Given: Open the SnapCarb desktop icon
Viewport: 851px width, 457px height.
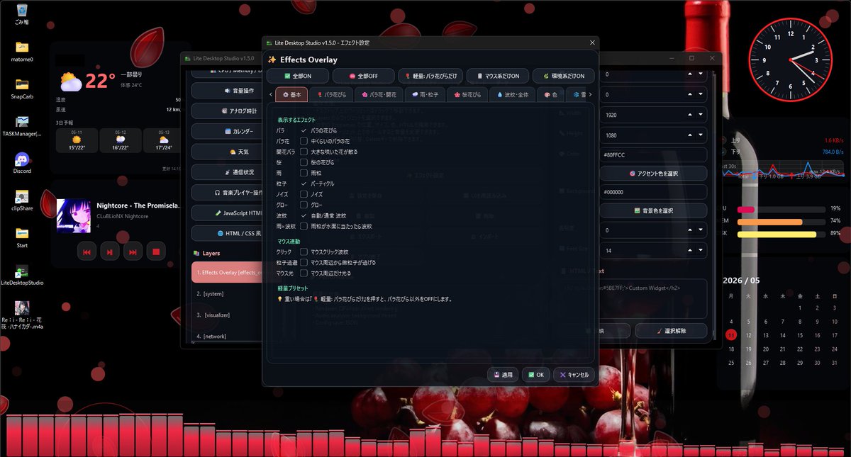Looking at the screenshot, I should pos(22,88).
